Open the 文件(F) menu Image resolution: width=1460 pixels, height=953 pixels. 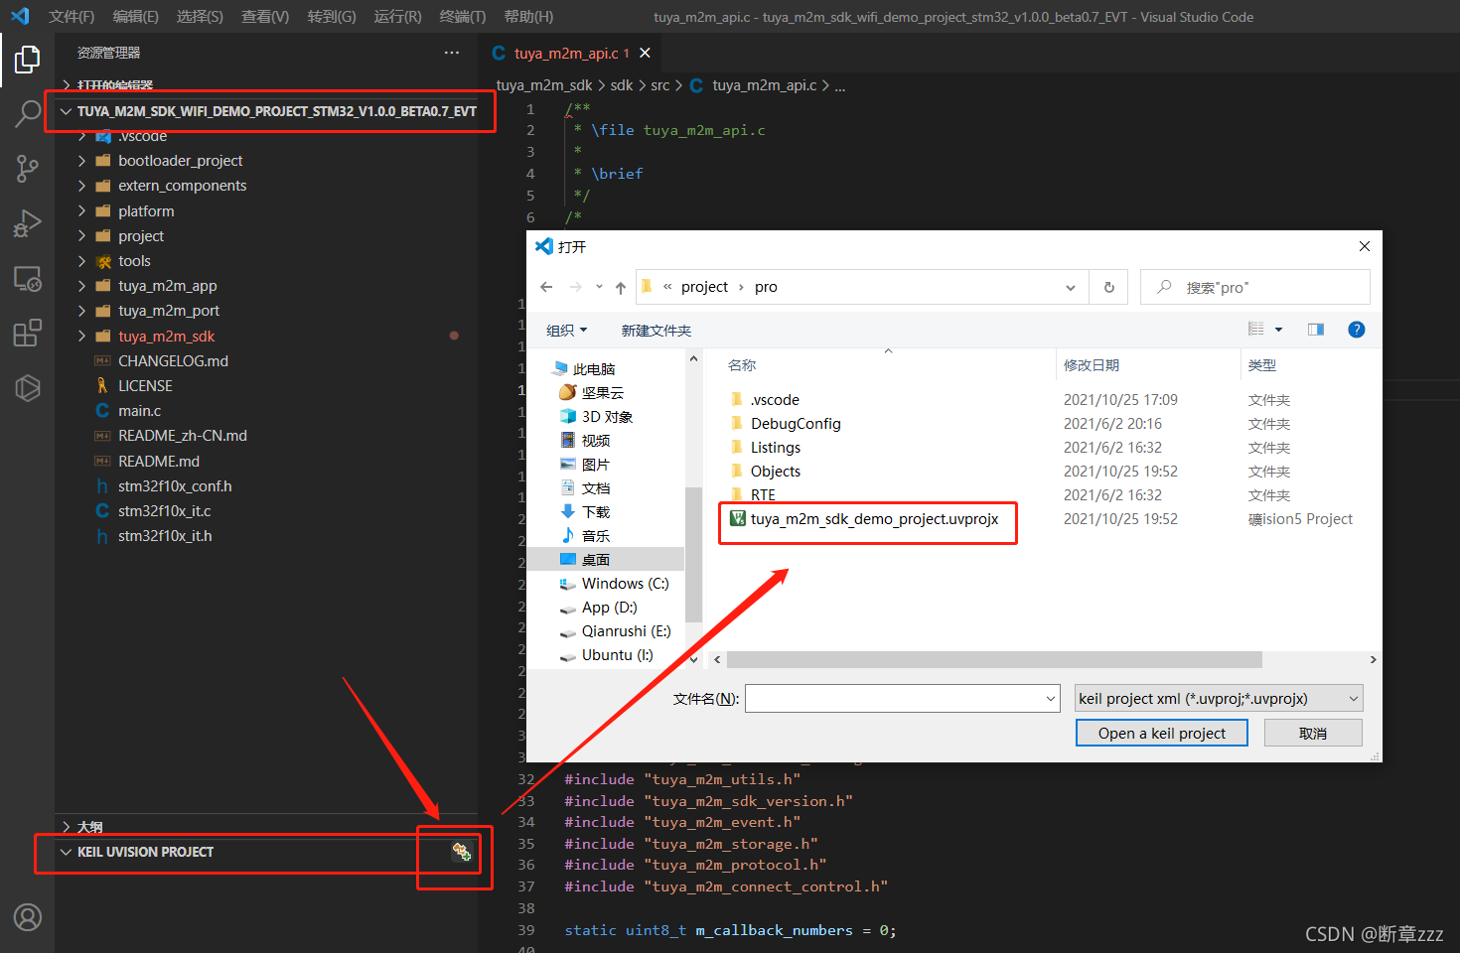(x=72, y=17)
